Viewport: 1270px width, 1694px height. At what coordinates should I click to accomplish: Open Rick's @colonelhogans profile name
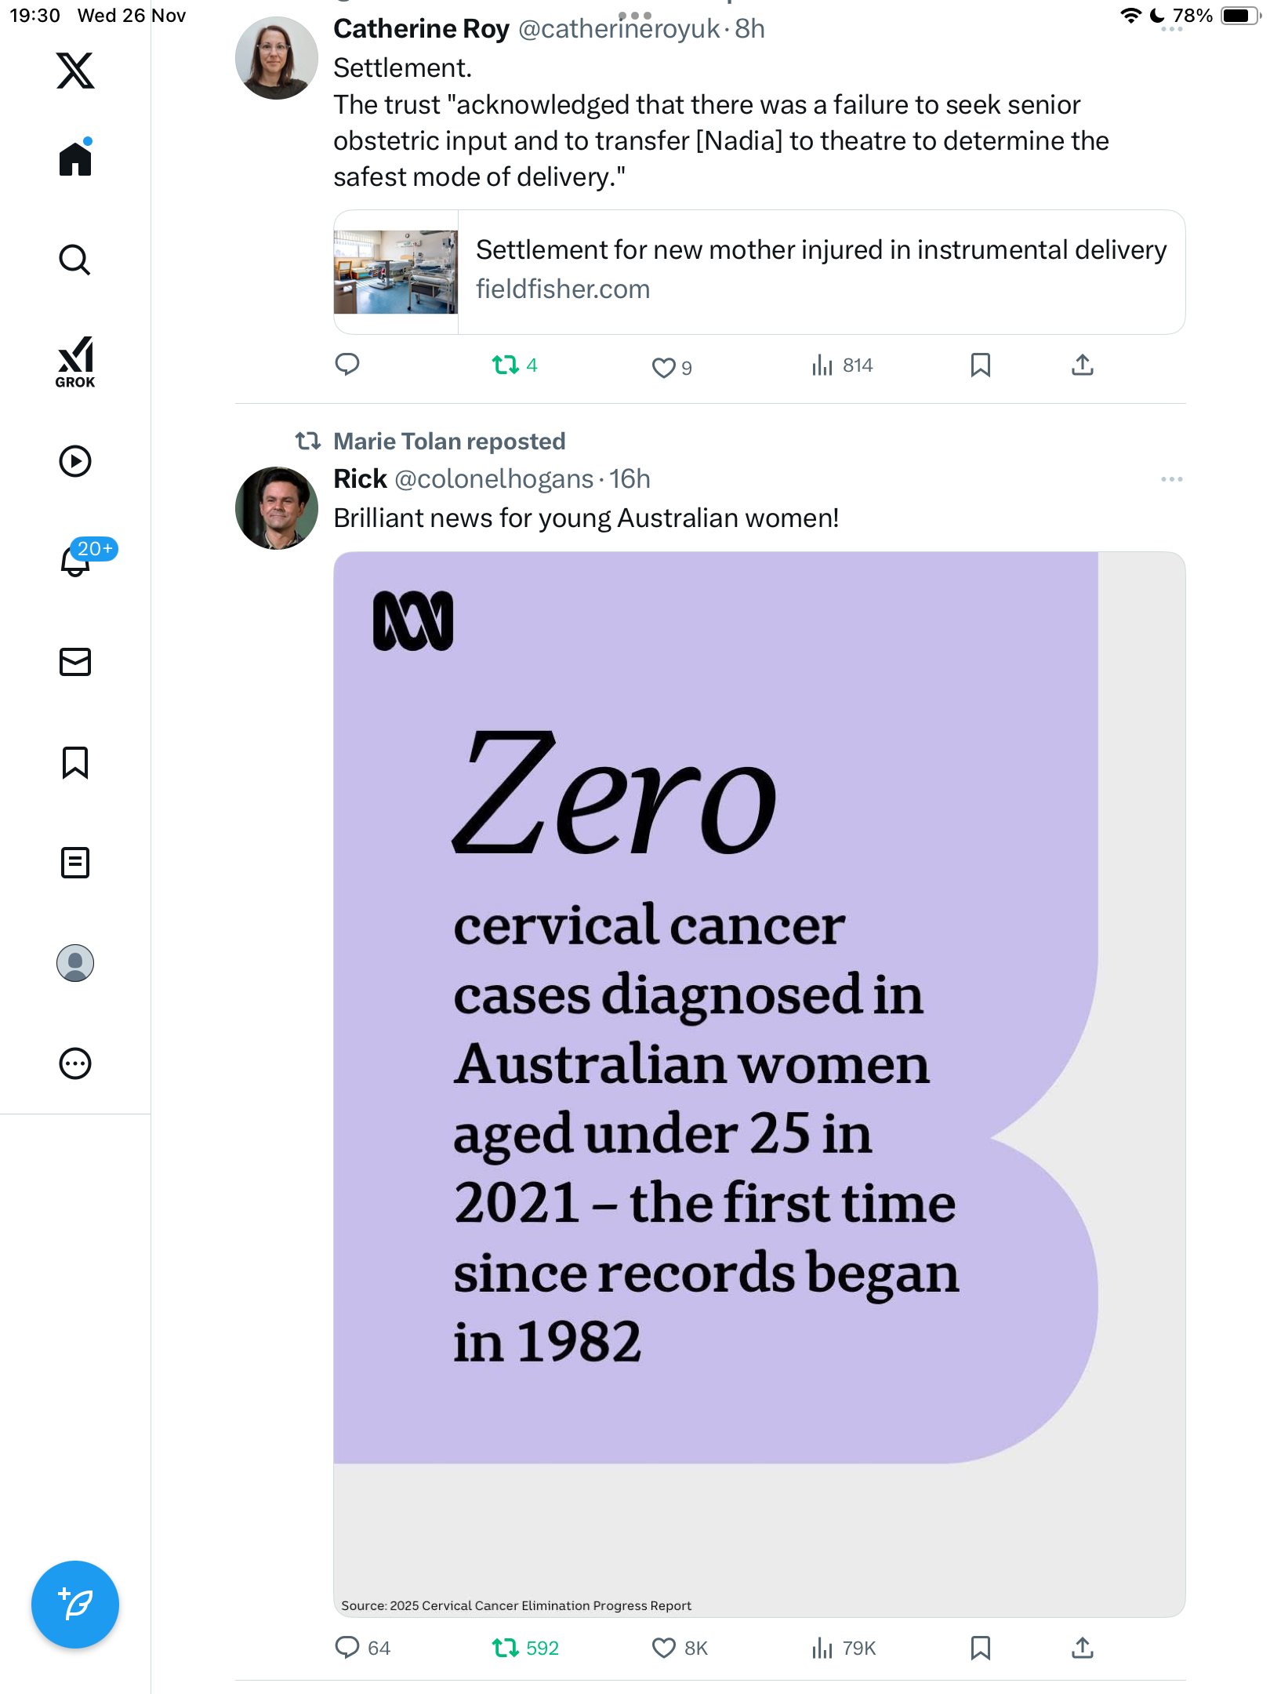tap(360, 479)
